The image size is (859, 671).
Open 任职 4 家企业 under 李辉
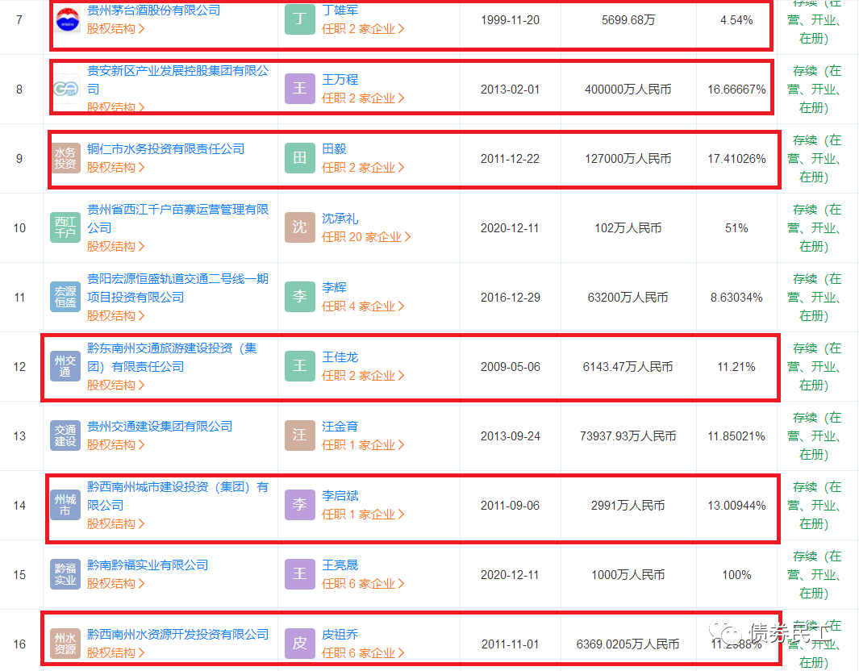click(x=363, y=306)
